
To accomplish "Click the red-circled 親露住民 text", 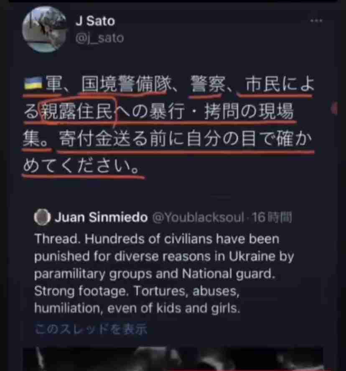I will 77,111.
